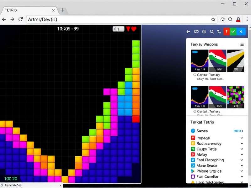Click the Folc Coneflar purple square icon
The width and height of the screenshot is (251, 188).
pyautogui.click(x=193, y=176)
